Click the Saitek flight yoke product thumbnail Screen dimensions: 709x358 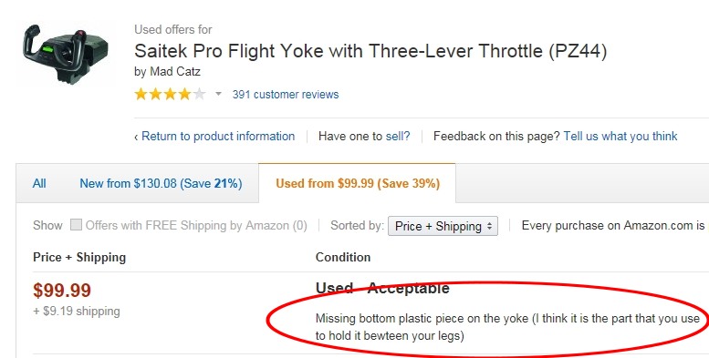(66, 54)
